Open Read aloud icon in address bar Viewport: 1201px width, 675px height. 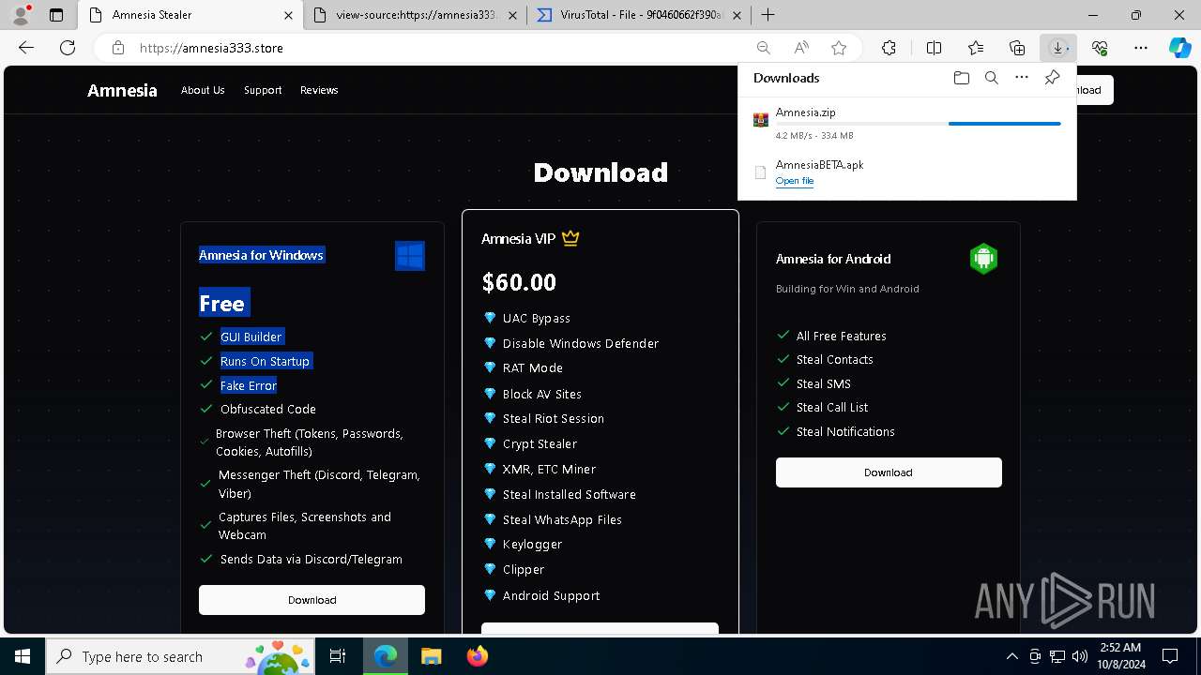click(x=801, y=48)
